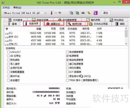The height and width of the screenshot is (108, 130).
Task: Click the 000B-A1... serial cell
Action: pos(86,37)
